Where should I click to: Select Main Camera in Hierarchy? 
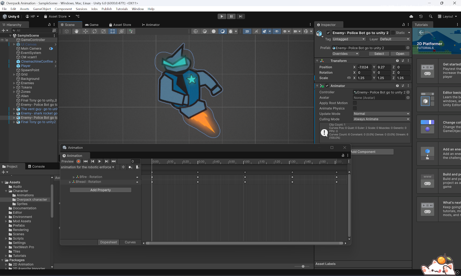point(31,48)
